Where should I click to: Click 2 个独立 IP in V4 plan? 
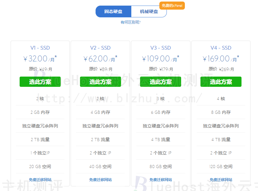[221, 153]
